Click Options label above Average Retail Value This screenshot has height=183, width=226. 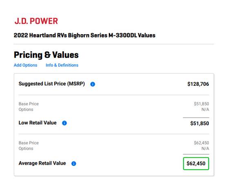(x=26, y=149)
